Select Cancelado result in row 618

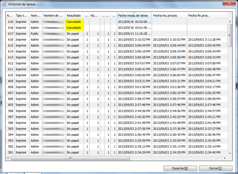pos(75,28)
